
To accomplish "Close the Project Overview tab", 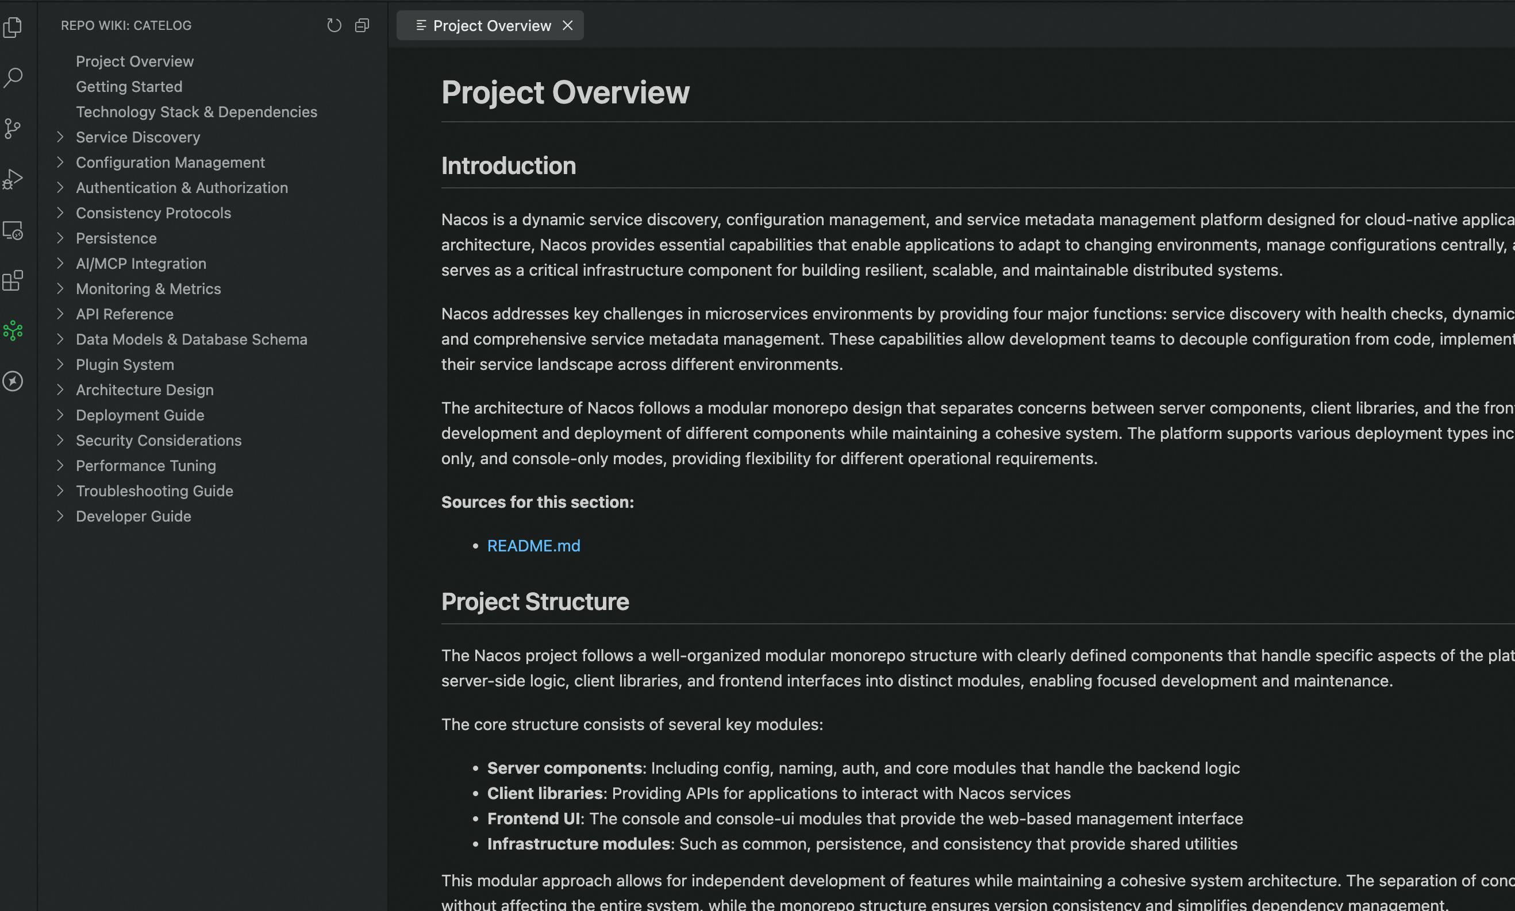I will click(567, 25).
